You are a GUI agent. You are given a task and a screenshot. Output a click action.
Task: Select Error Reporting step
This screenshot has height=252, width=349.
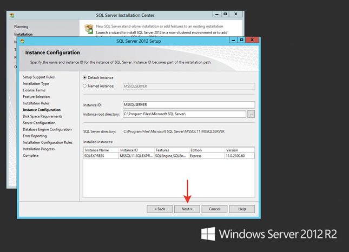point(35,136)
